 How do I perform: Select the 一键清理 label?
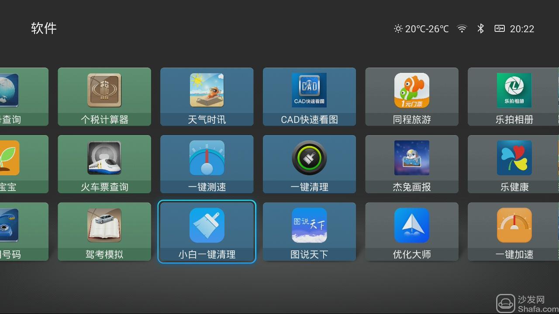pos(309,187)
